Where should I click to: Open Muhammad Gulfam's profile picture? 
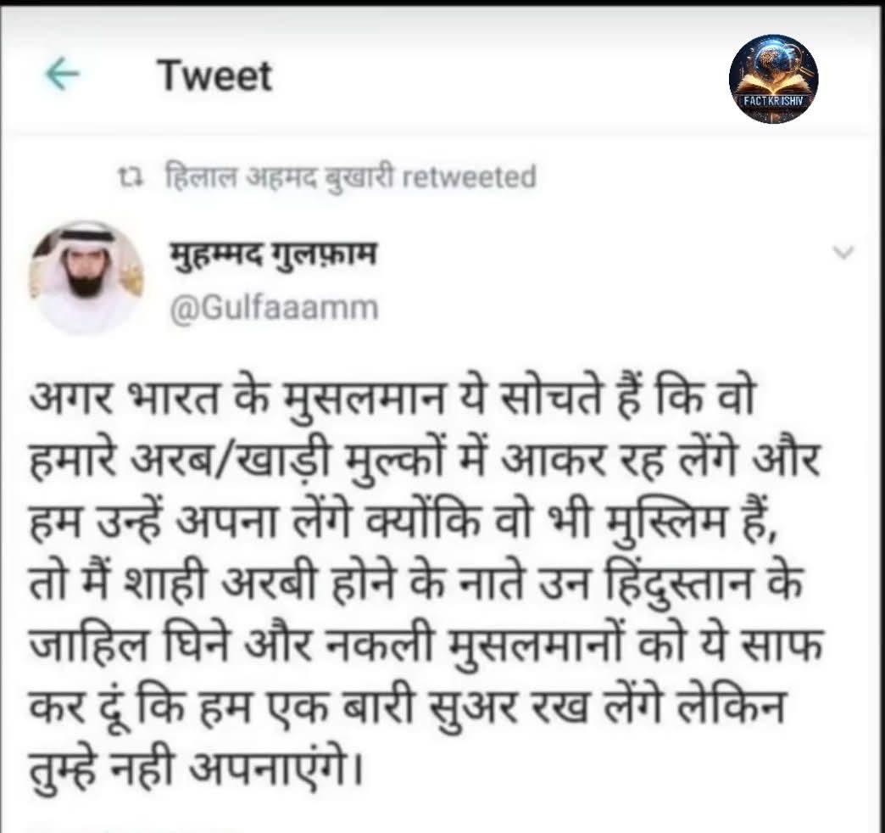(x=86, y=278)
